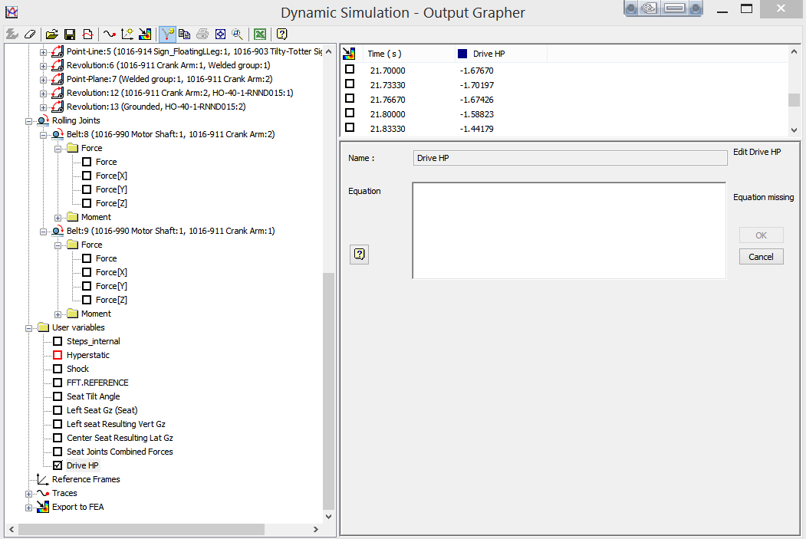Viewport: 806px width, 539px height.
Task: Click the new curve document icon
Action: pyautogui.click(x=88, y=35)
